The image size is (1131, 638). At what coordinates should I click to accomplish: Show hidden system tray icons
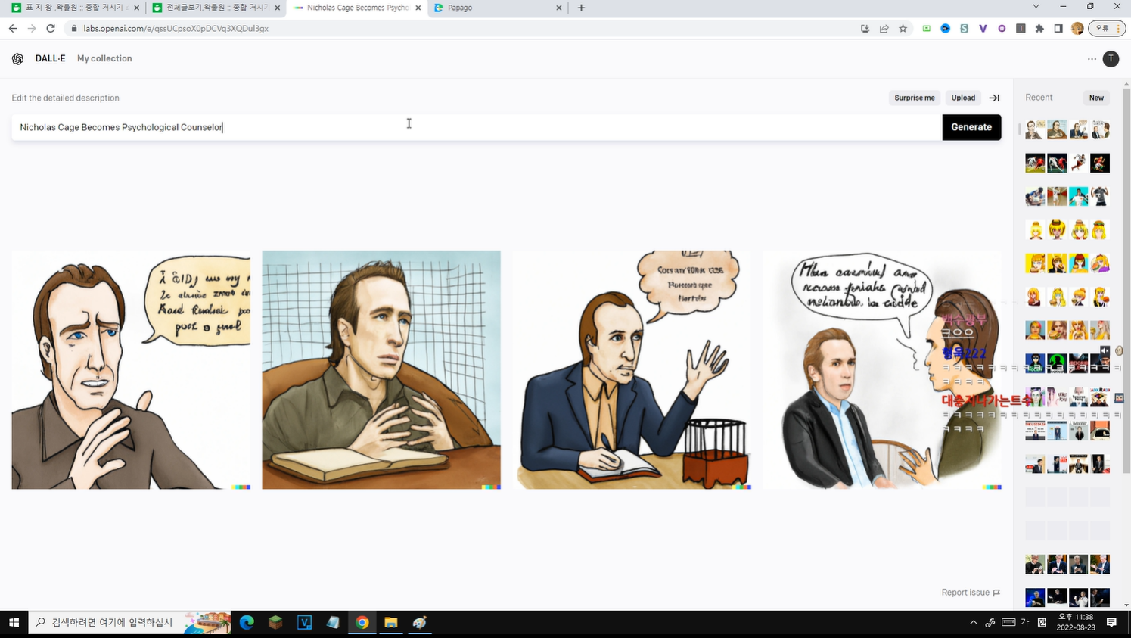coord(973,622)
